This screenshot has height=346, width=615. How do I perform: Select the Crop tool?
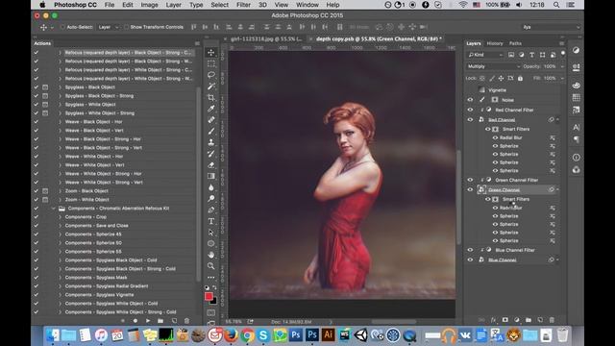(211, 97)
